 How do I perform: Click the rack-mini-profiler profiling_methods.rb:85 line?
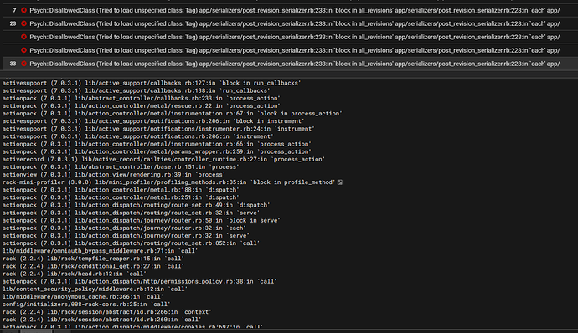169,182
